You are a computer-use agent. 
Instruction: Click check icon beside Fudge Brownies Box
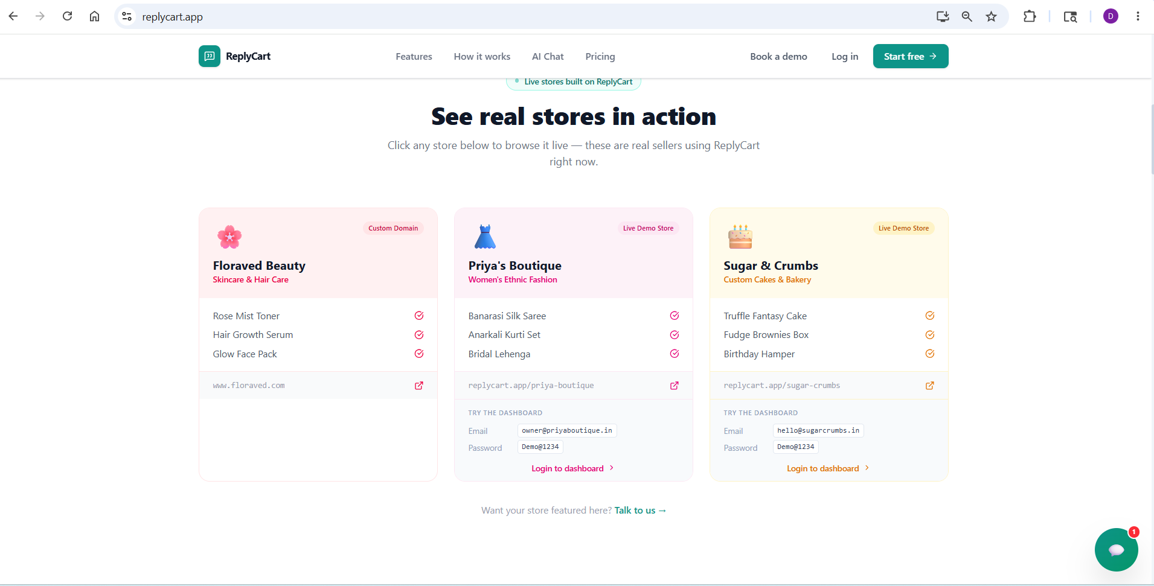point(930,335)
